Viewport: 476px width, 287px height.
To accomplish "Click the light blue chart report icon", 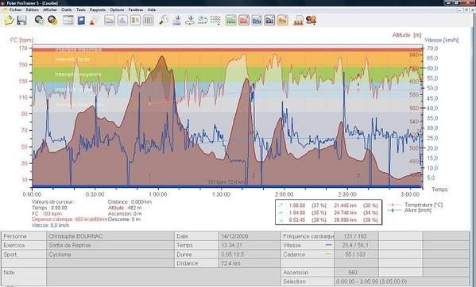I will click(257, 21).
